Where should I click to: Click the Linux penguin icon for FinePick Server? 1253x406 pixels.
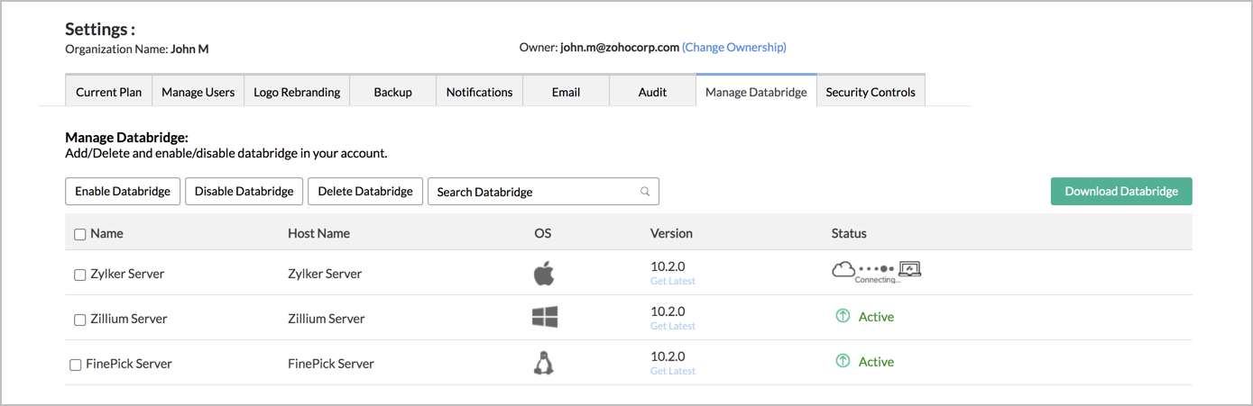pyautogui.click(x=544, y=363)
